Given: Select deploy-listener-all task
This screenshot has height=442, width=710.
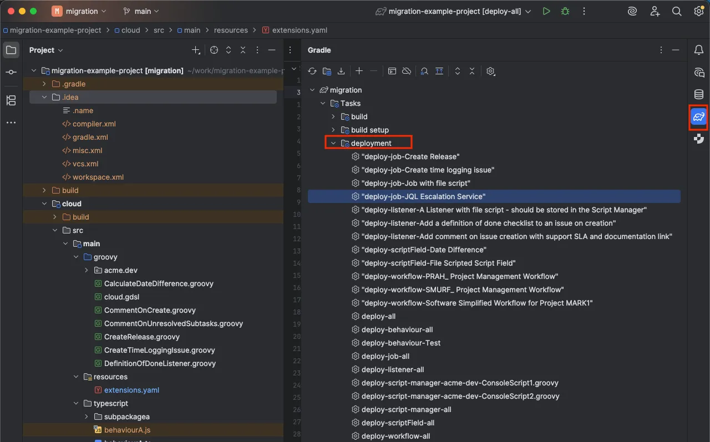Looking at the screenshot, I should pos(393,369).
